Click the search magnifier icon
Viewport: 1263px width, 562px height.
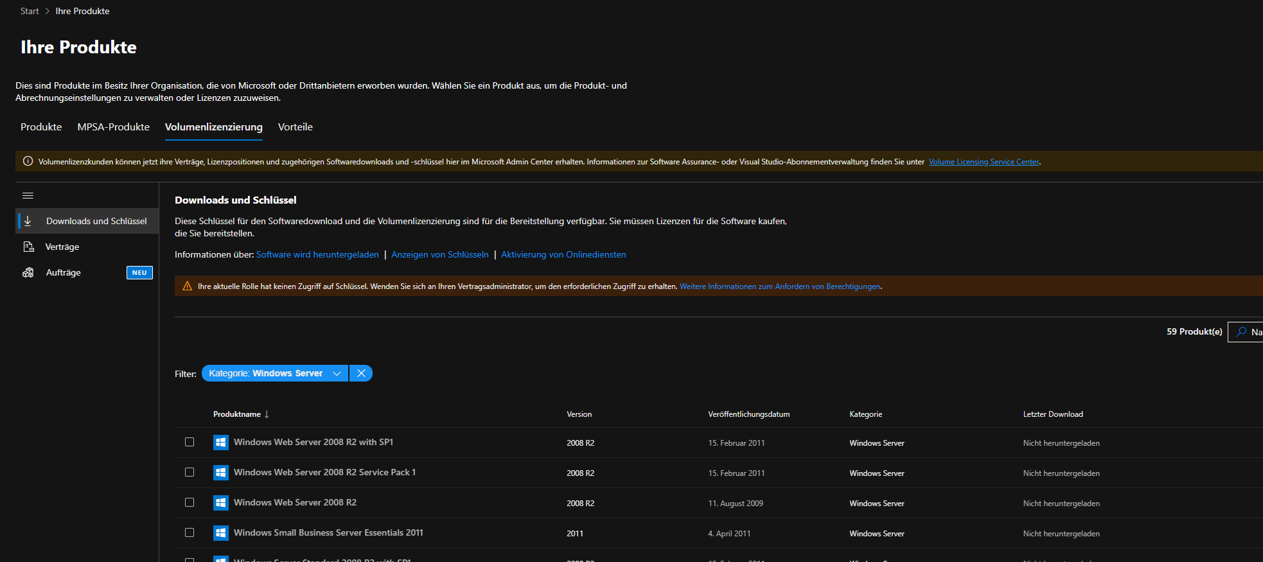click(x=1241, y=332)
